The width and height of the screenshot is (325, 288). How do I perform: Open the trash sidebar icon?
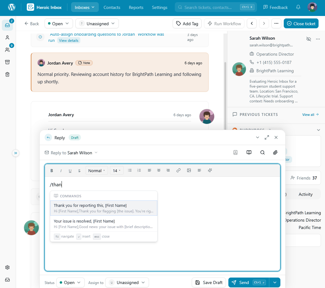[7, 75]
